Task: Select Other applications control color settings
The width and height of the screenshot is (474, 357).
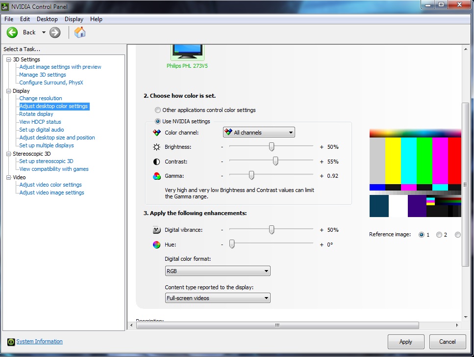Action: (157, 110)
